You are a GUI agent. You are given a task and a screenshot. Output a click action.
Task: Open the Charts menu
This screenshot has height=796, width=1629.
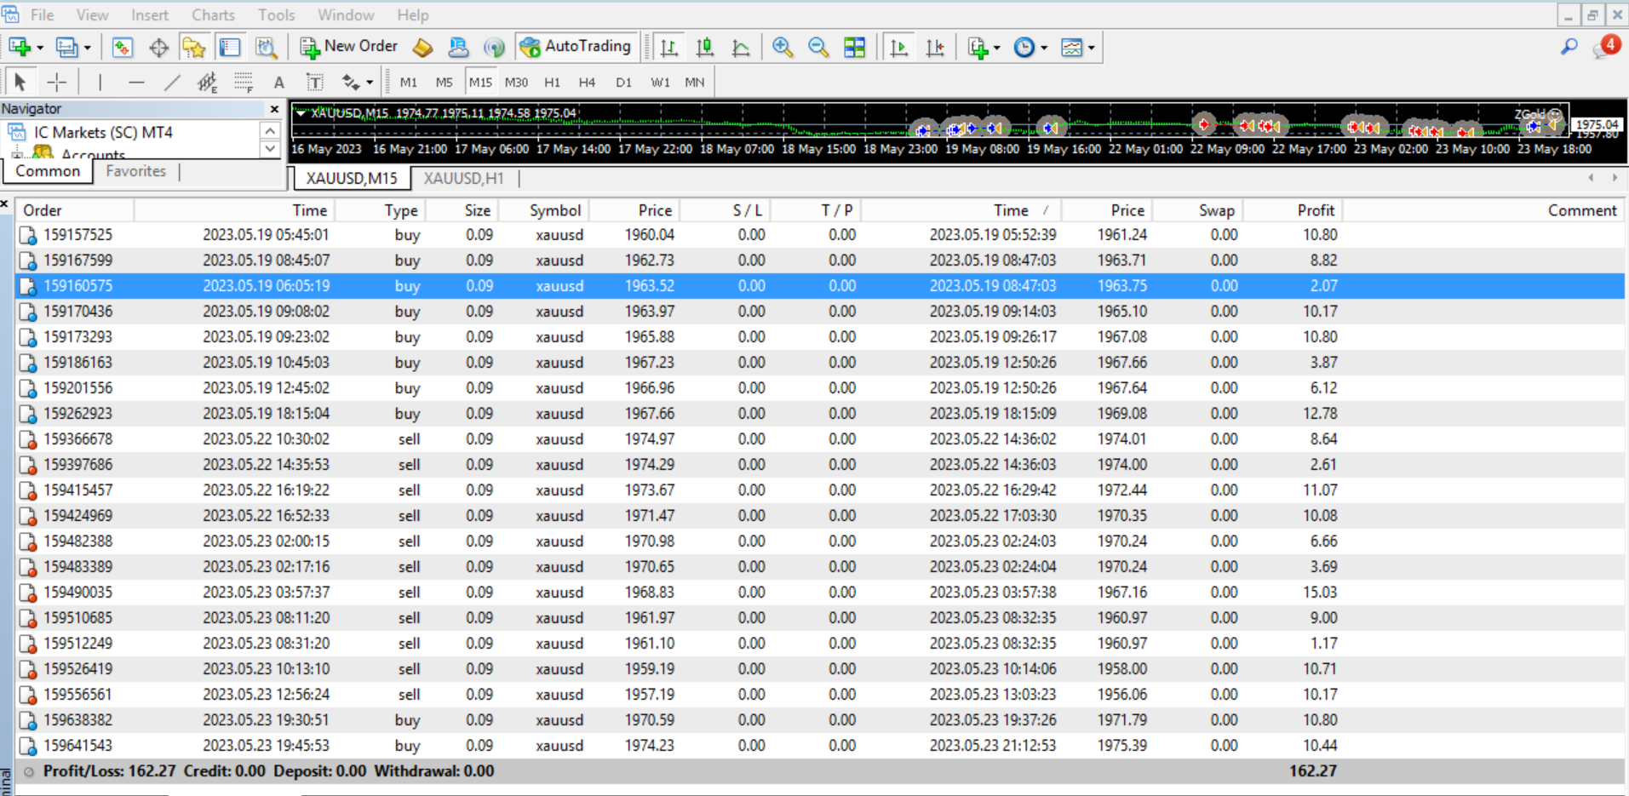[212, 15]
